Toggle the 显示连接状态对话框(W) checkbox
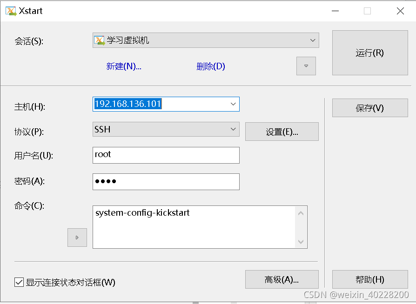This screenshot has height=304, width=416. click(19, 282)
